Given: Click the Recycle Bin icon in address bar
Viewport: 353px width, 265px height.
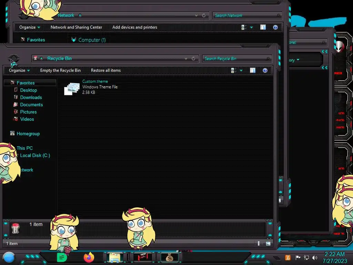Looking at the screenshot, I should [x=36, y=58].
